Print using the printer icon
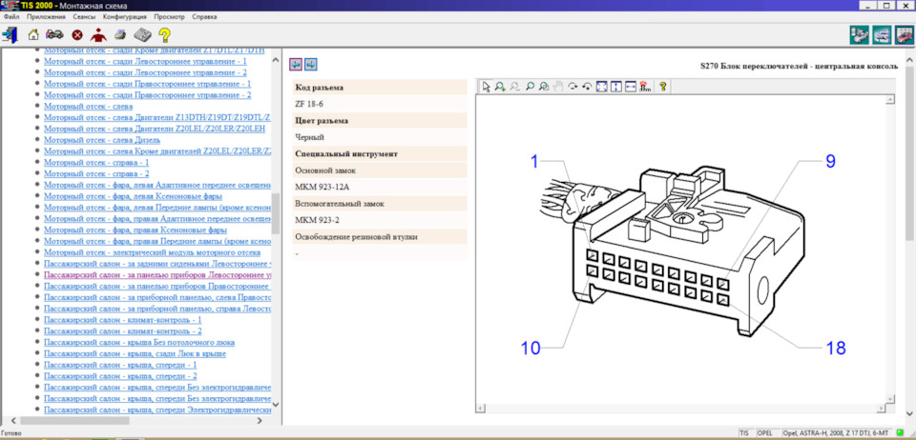The width and height of the screenshot is (916, 440). pyautogui.click(x=120, y=34)
